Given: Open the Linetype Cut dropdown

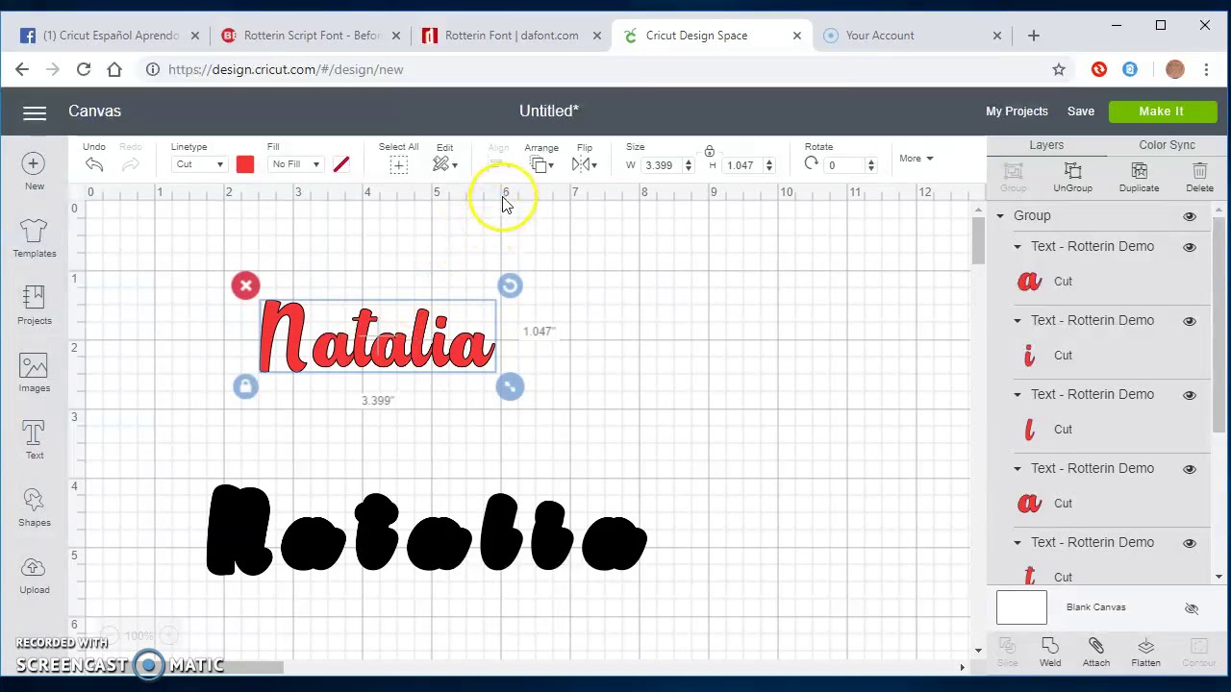Looking at the screenshot, I should click(x=198, y=165).
